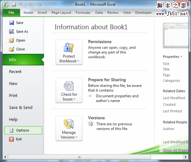Open the Protect Workbook dropdown button
The image size is (191, 162).
tap(69, 52)
